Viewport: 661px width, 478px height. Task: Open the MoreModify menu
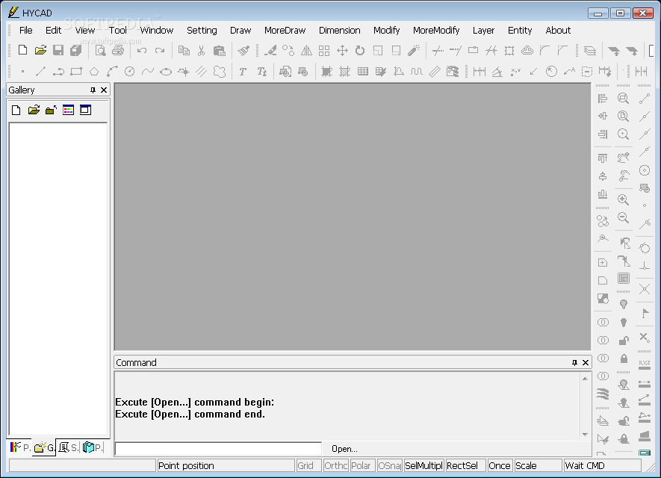point(436,31)
